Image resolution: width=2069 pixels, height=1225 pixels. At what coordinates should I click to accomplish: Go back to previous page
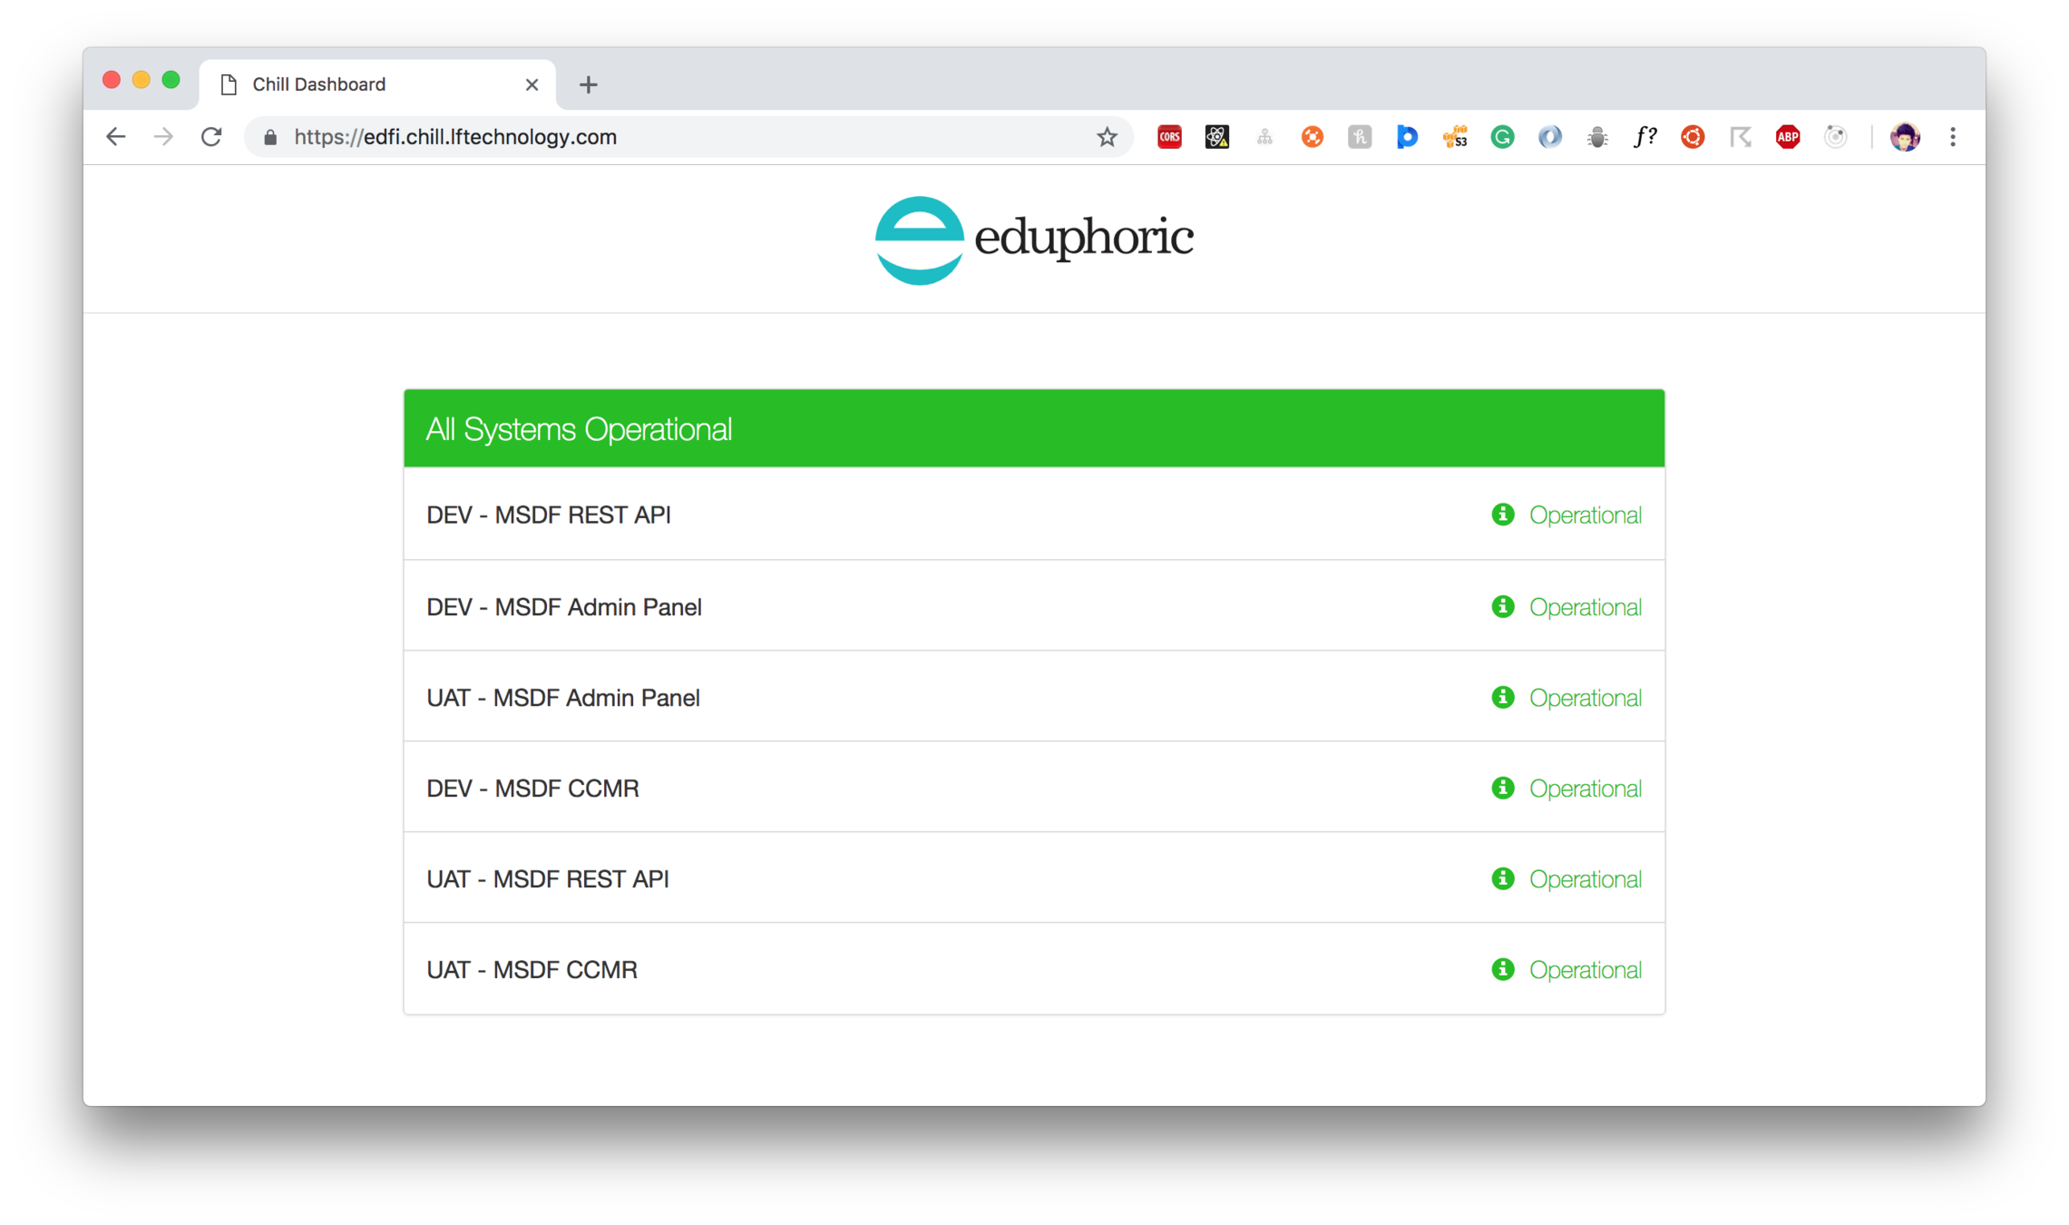(115, 137)
